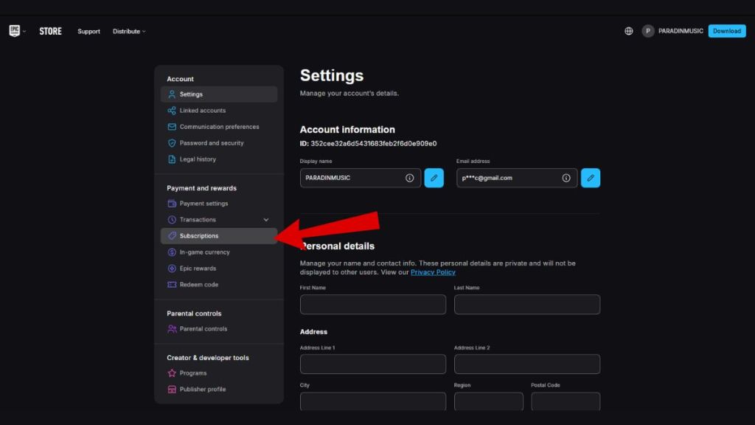Viewport: 755px width, 425px height.
Task: Click the Last Name input field
Action: [x=526, y=305]
